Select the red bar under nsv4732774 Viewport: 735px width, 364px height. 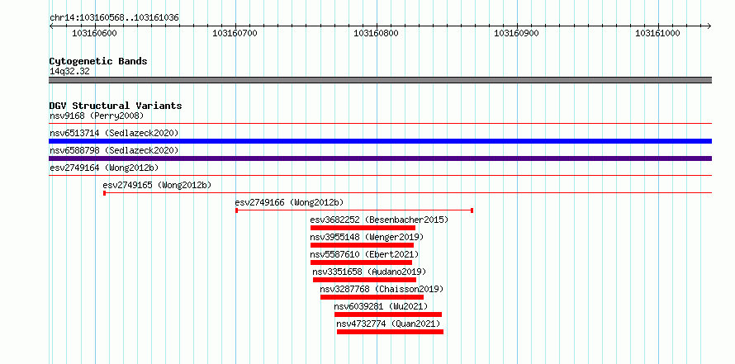[390, 332]
